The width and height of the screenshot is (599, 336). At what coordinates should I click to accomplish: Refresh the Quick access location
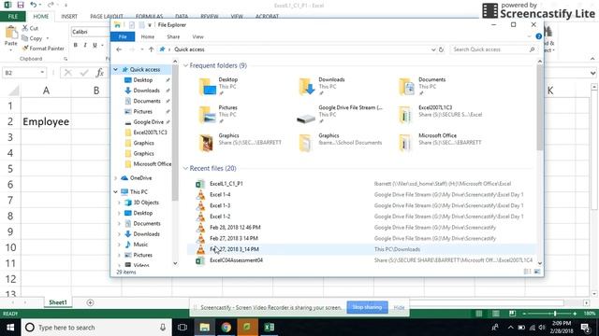pos(441,49)
